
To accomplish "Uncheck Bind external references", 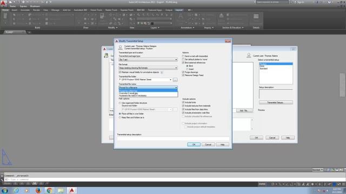I will click(194, 63).
